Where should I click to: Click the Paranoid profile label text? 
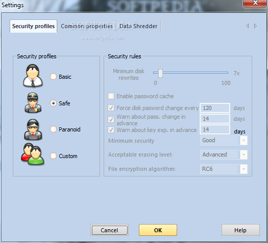(69, 129)
